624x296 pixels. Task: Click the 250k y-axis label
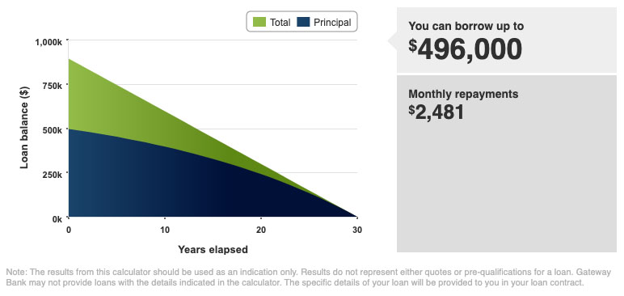pyautogui.click(x=52, y=175)
